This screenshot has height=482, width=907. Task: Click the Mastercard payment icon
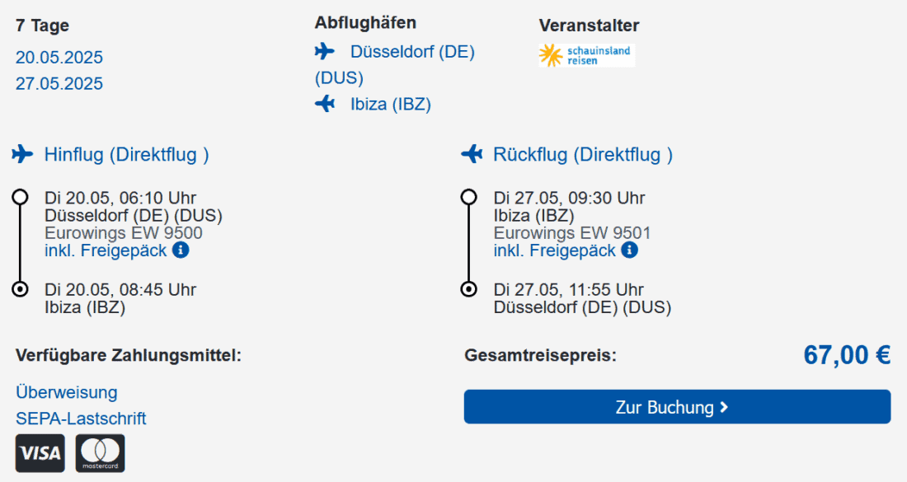101,453
